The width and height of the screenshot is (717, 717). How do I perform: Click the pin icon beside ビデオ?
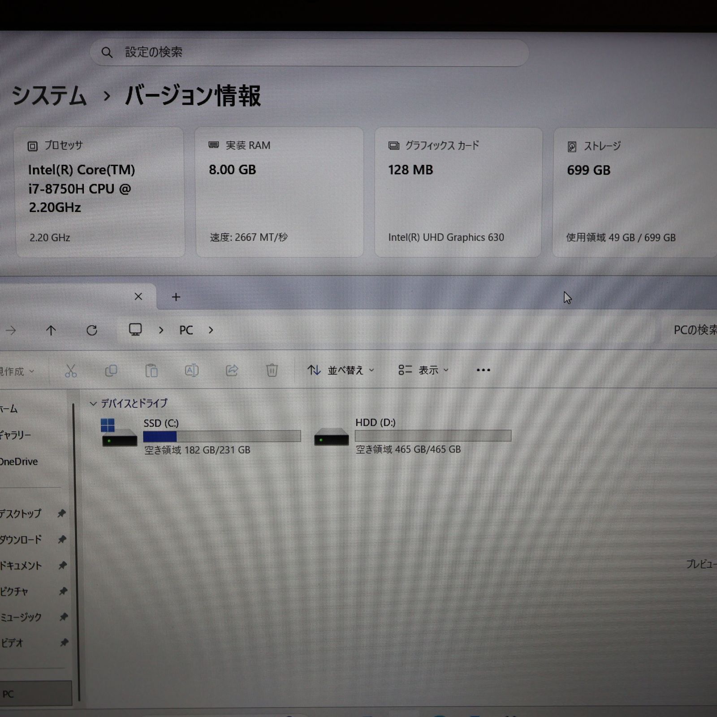point(64,643)
